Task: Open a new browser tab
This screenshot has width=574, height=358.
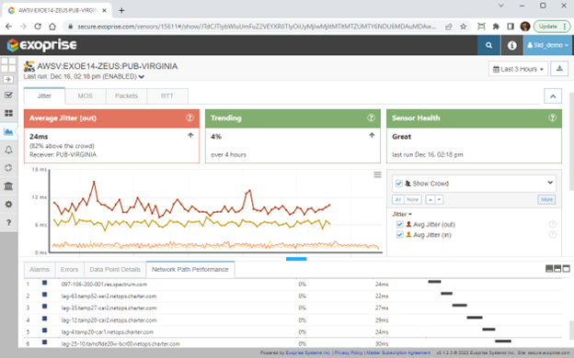Action: [x=121, y=11]
